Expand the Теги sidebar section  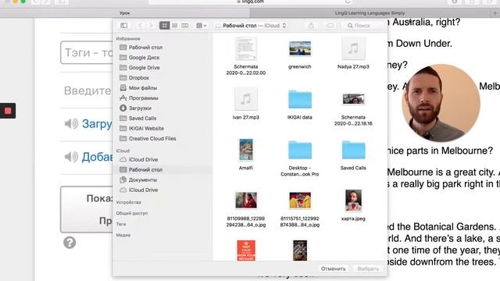click(x=121, y=224)
